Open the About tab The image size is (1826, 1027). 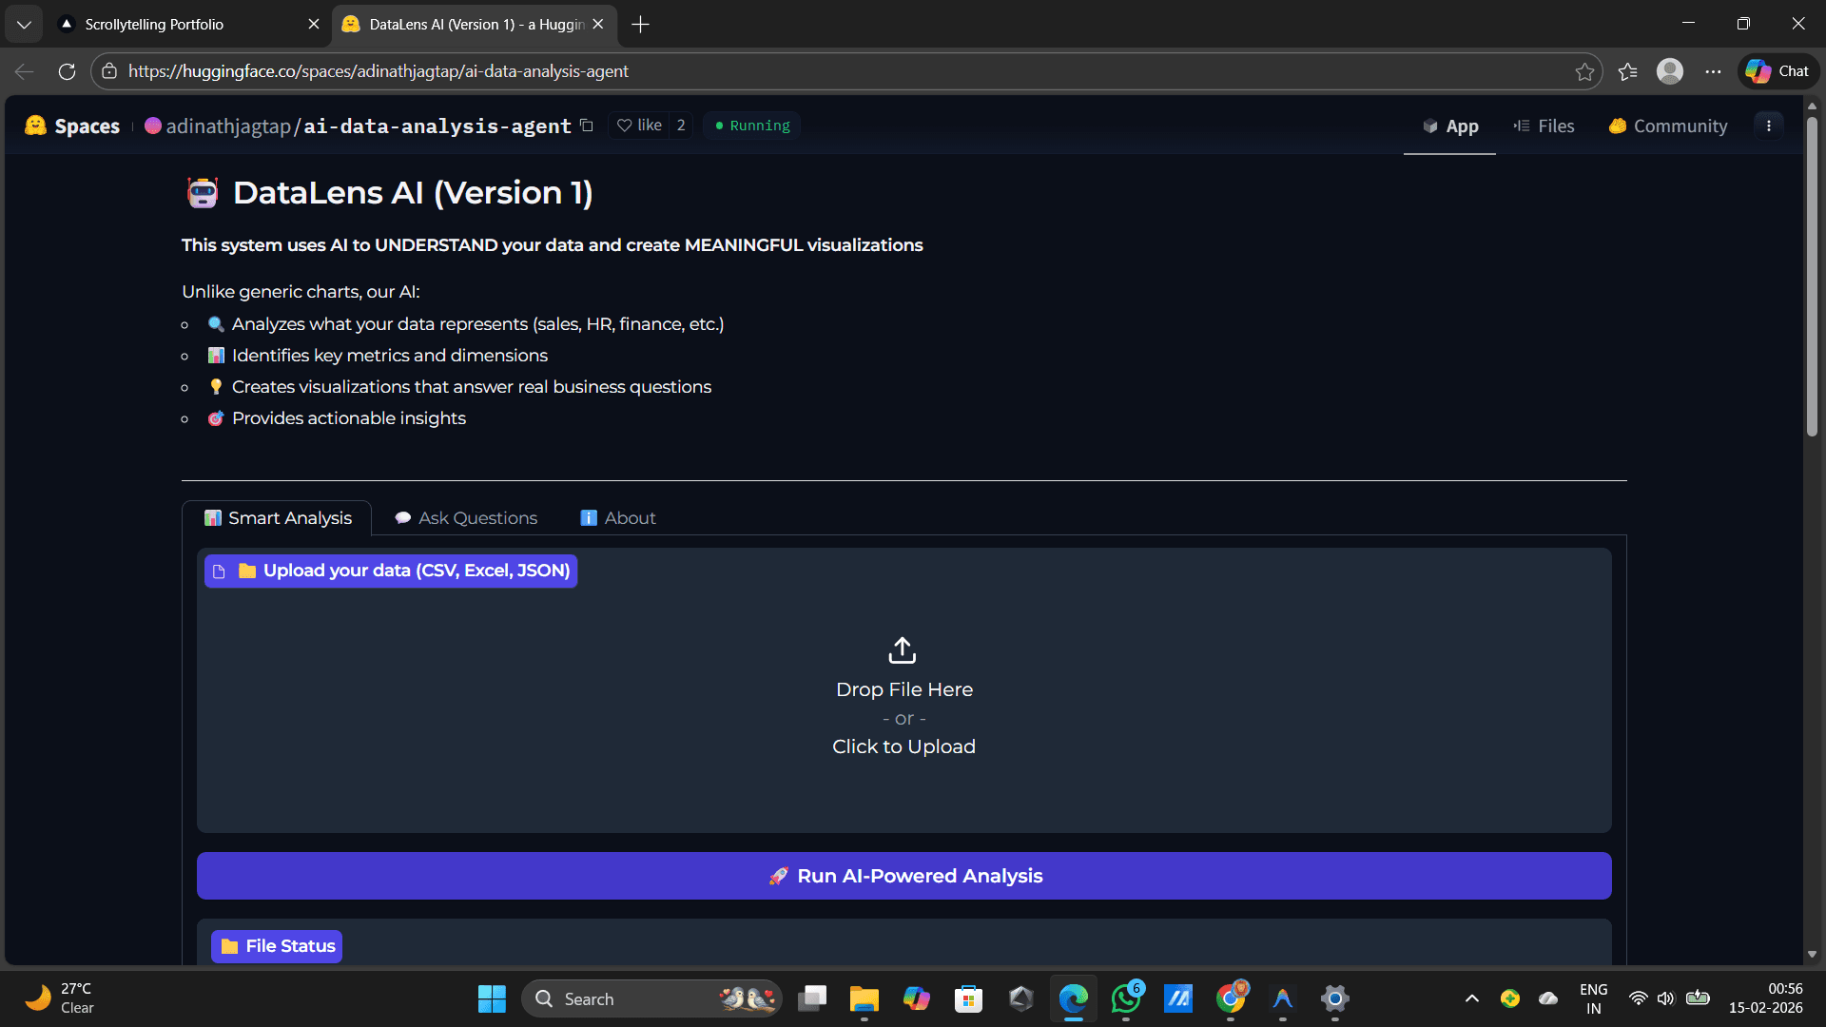pyautogui.click(x=618, y=518)
